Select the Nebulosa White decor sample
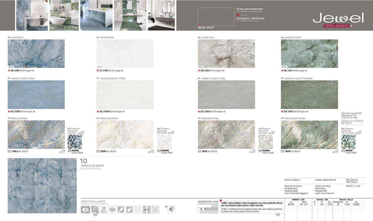373x221 pixels. pyautogui.click(x=125, y=135)
